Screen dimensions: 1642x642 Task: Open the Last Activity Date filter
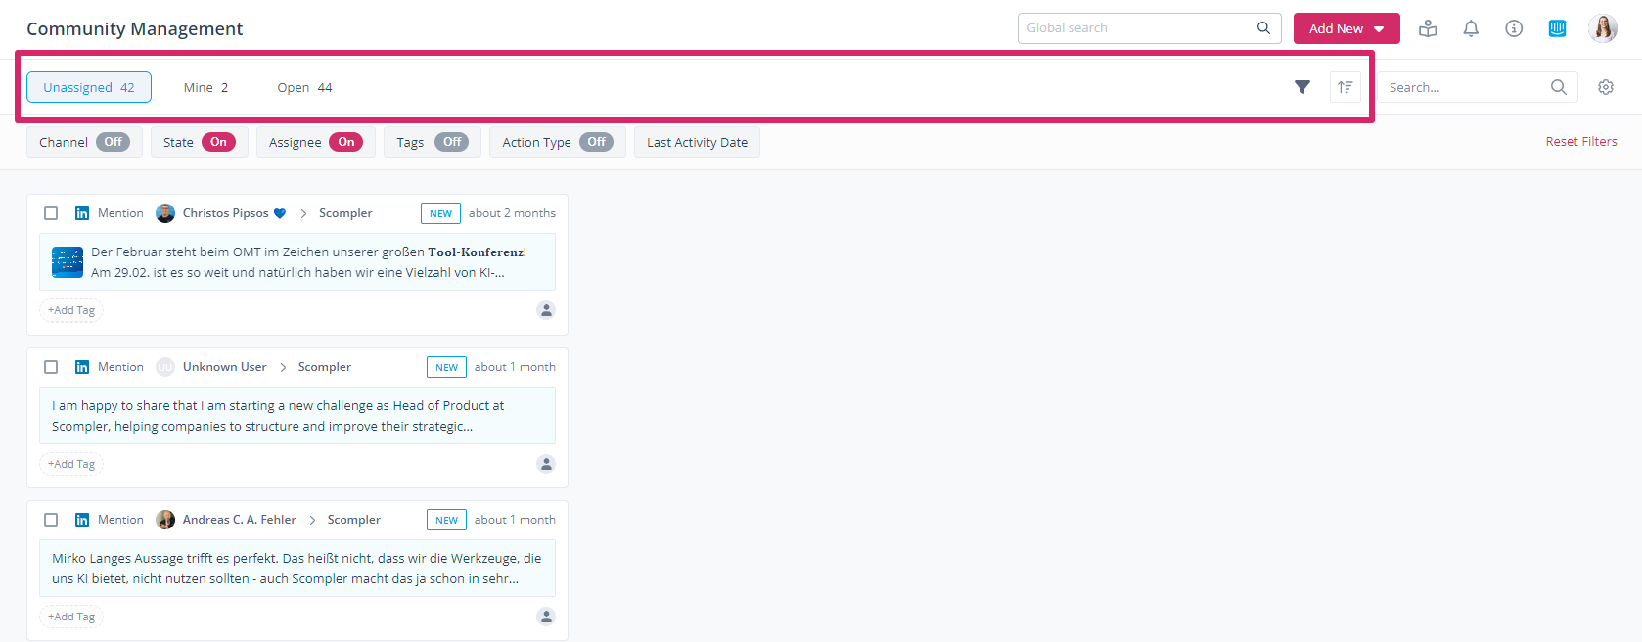(697, 142)
